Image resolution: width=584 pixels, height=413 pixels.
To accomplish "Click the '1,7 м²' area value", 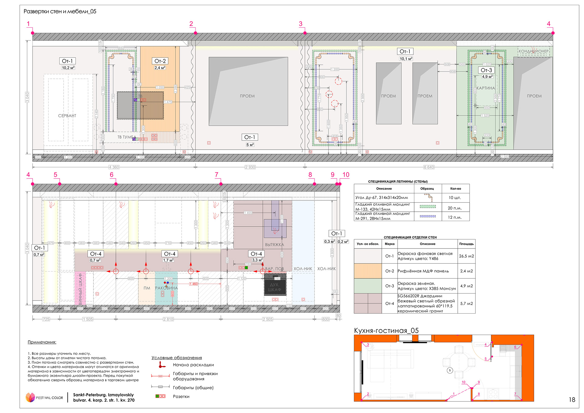I will [168, 260].
